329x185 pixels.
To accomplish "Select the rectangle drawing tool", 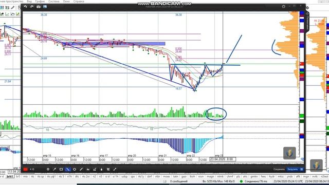I will coord(61,169).
